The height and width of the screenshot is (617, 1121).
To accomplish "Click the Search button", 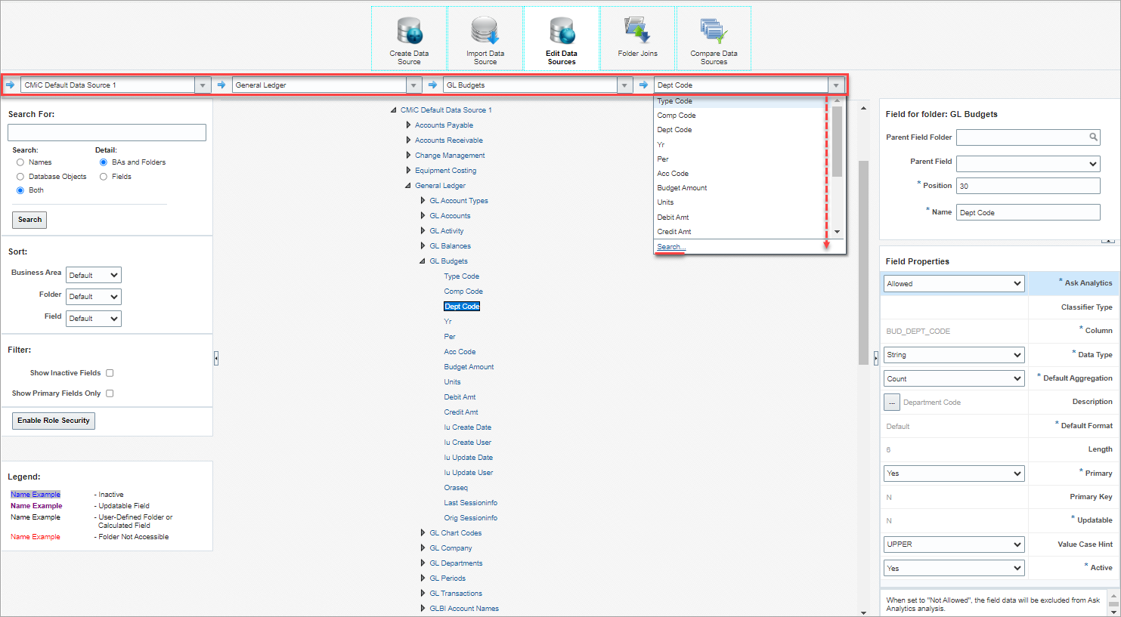I will (29, 220).
